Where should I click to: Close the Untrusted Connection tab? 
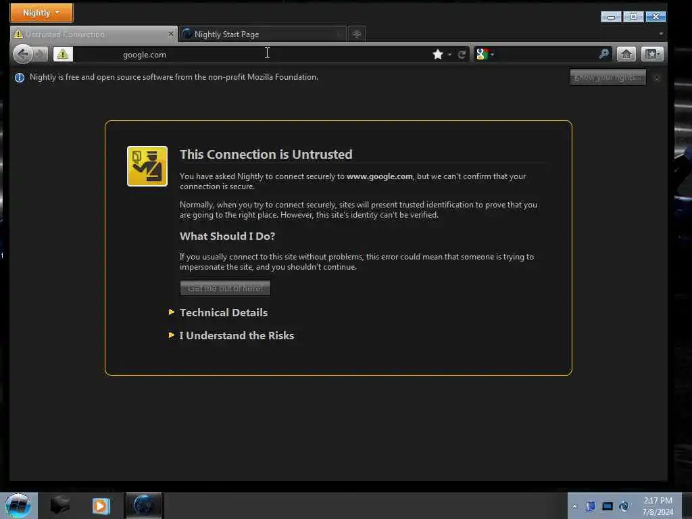(171, 34)
